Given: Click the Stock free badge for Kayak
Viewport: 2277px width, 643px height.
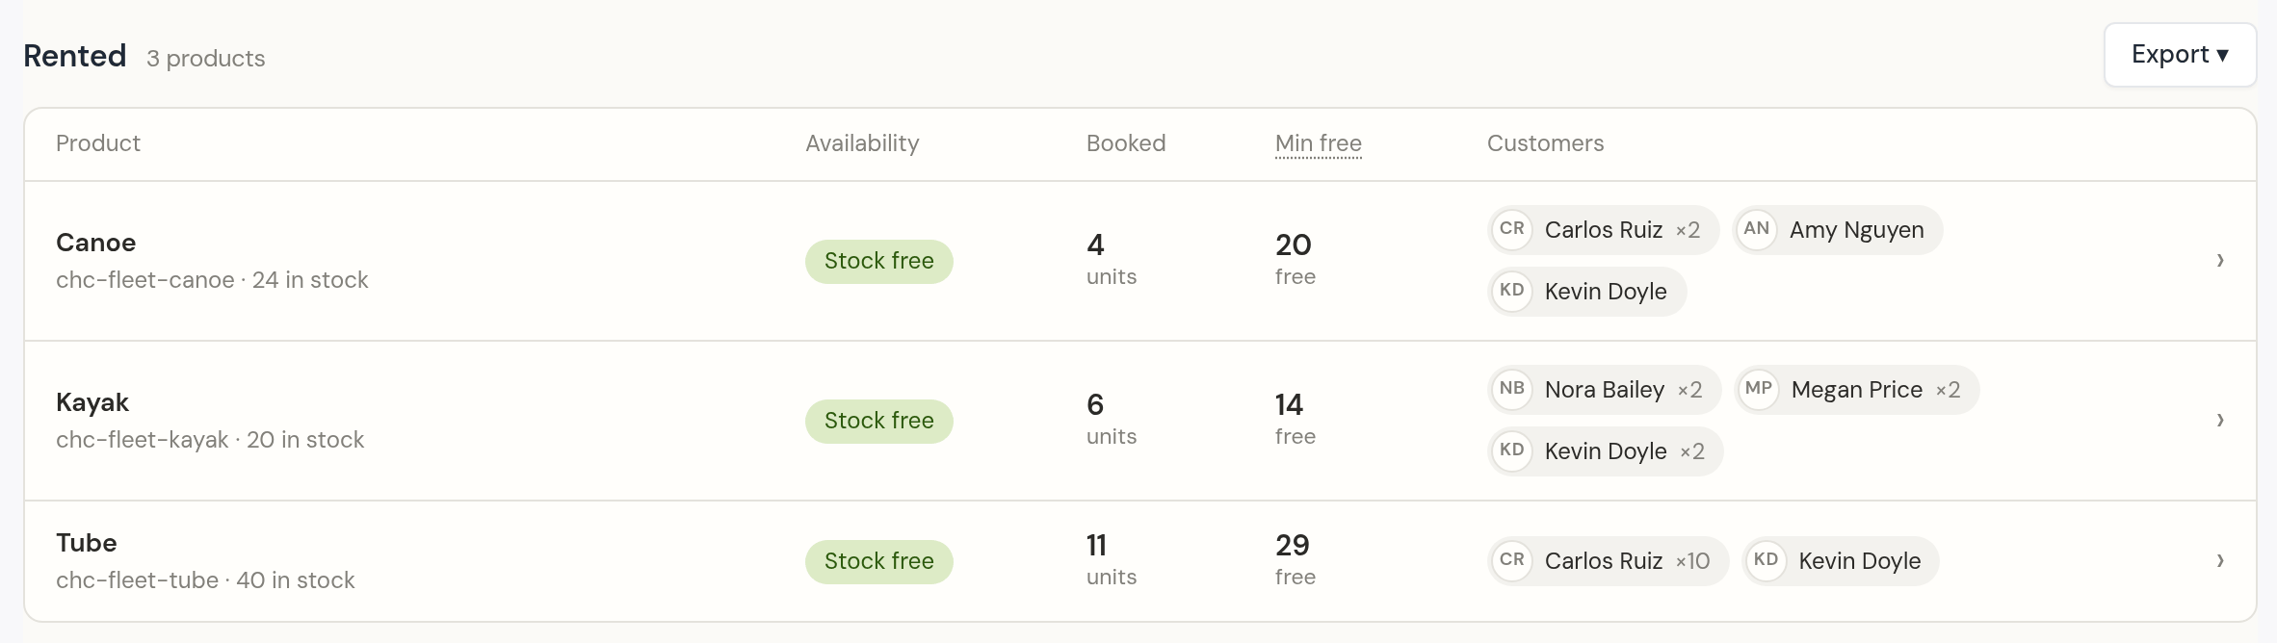Looking at the screenshot, I should pos(879,421).
